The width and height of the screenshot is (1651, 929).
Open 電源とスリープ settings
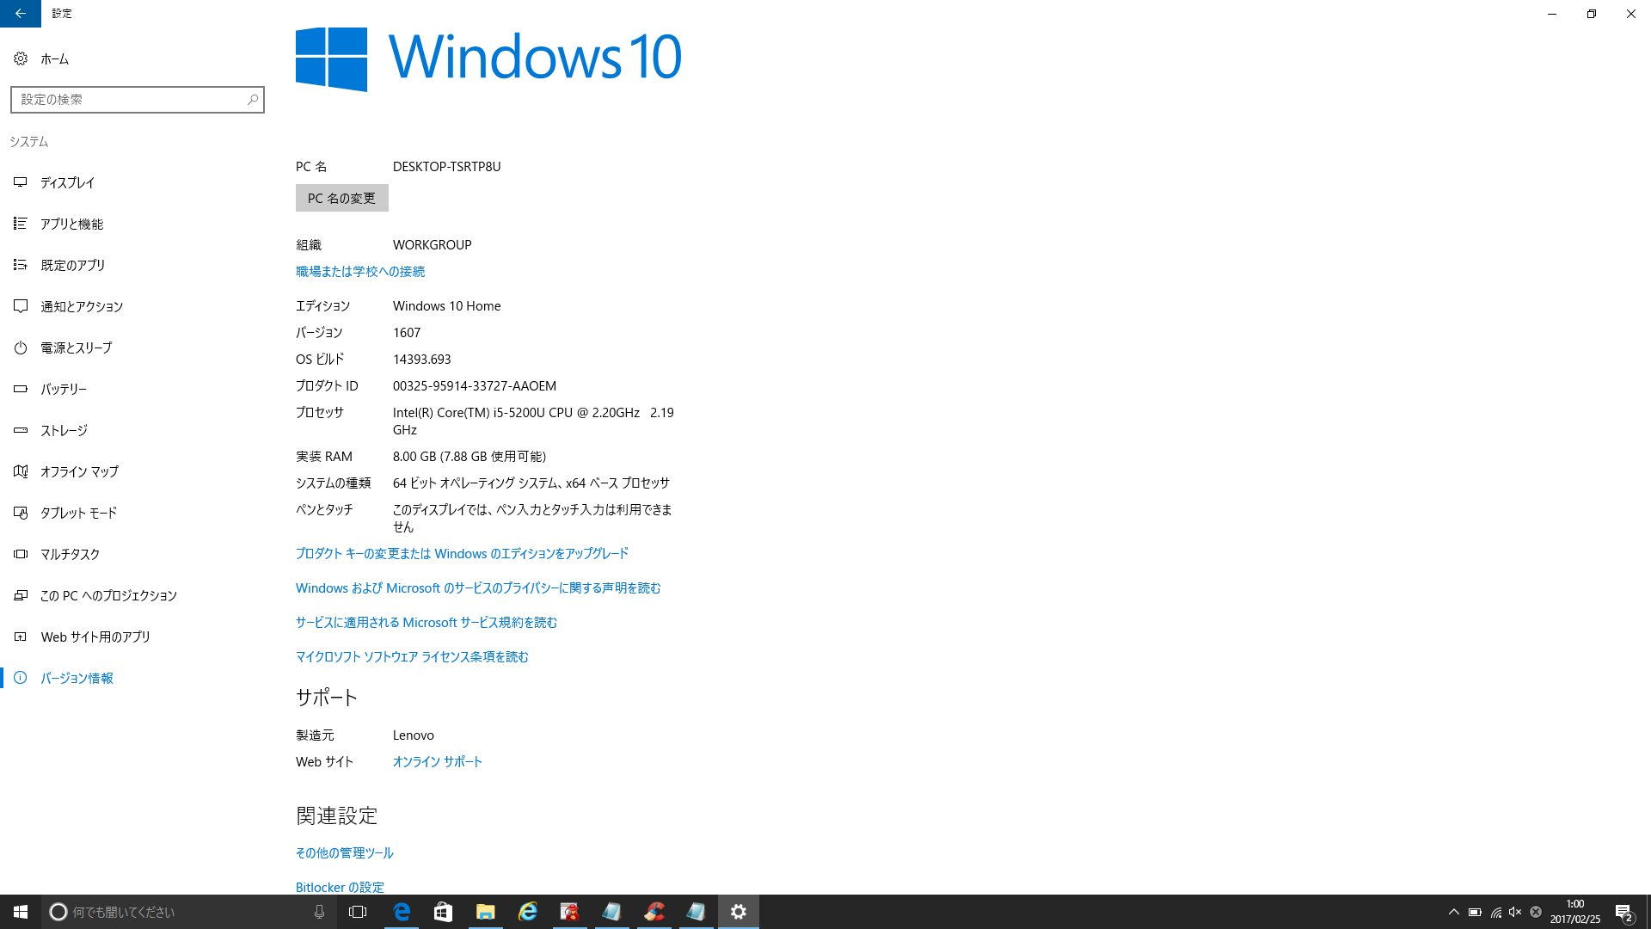point(76,348)
